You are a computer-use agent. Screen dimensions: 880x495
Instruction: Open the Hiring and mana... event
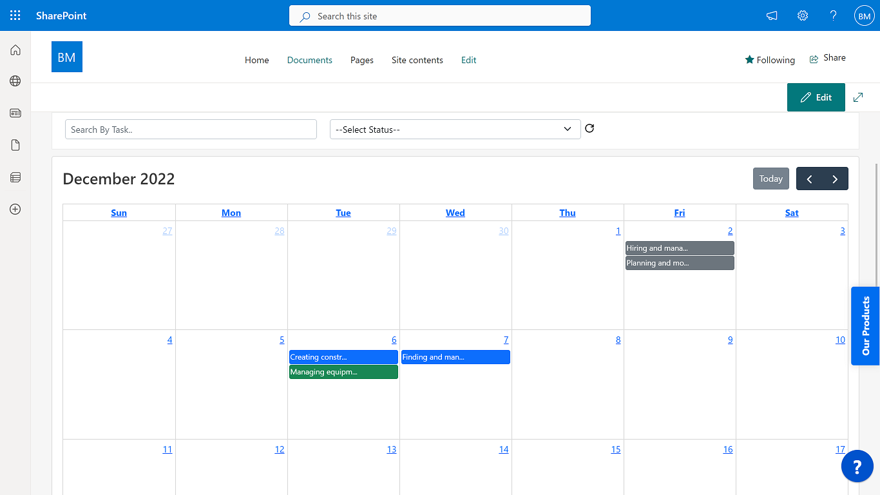point(680,248)
